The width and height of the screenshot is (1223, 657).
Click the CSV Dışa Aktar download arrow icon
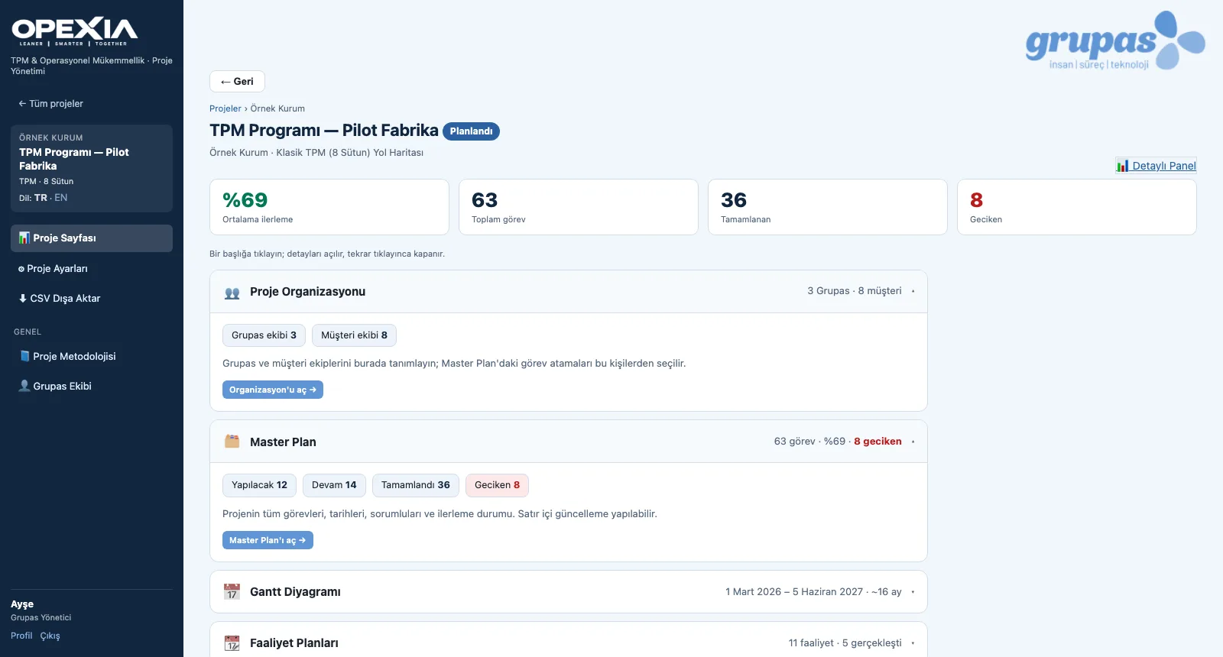(x=23, y=299)
